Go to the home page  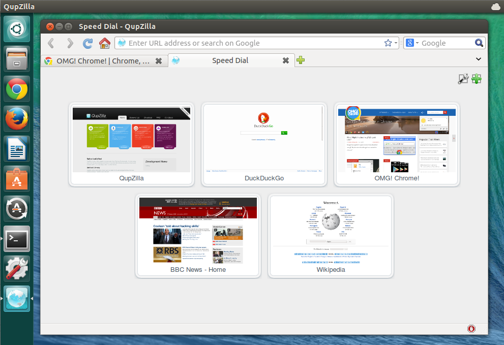(105, 43)
